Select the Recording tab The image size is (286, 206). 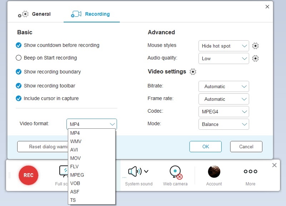91,14
